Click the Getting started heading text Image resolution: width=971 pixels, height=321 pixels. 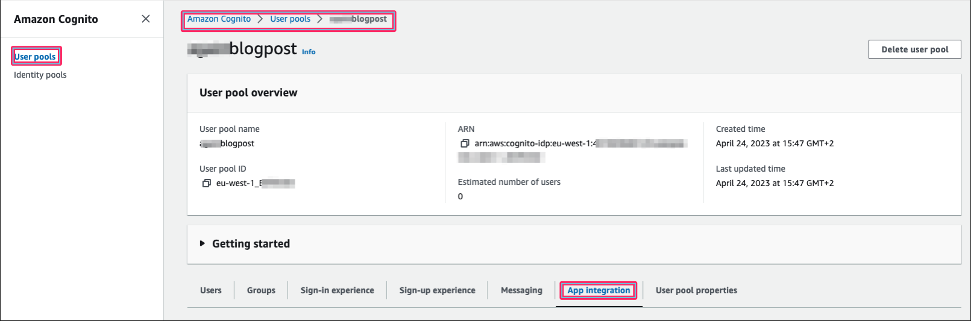[251, 244]
